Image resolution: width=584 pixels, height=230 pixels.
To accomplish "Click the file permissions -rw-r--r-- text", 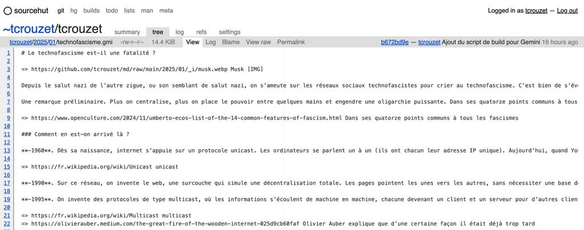I will [x=132, y=42].
